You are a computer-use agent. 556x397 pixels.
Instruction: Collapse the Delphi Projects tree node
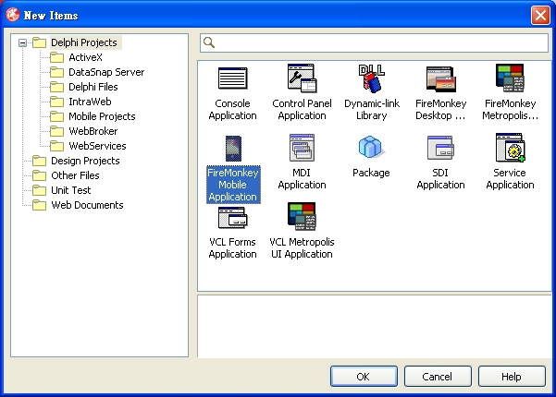[x=23, y=42]
